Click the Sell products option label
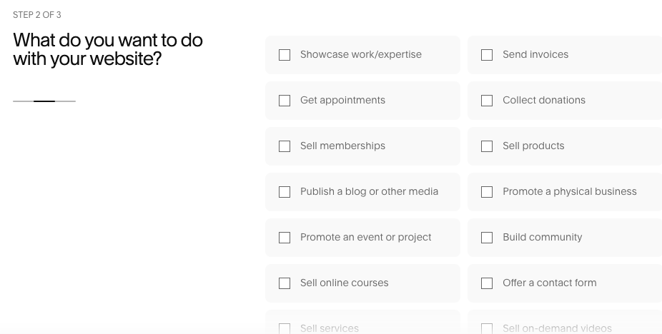The height and width of the screenshot is (334, 662). 533,146
